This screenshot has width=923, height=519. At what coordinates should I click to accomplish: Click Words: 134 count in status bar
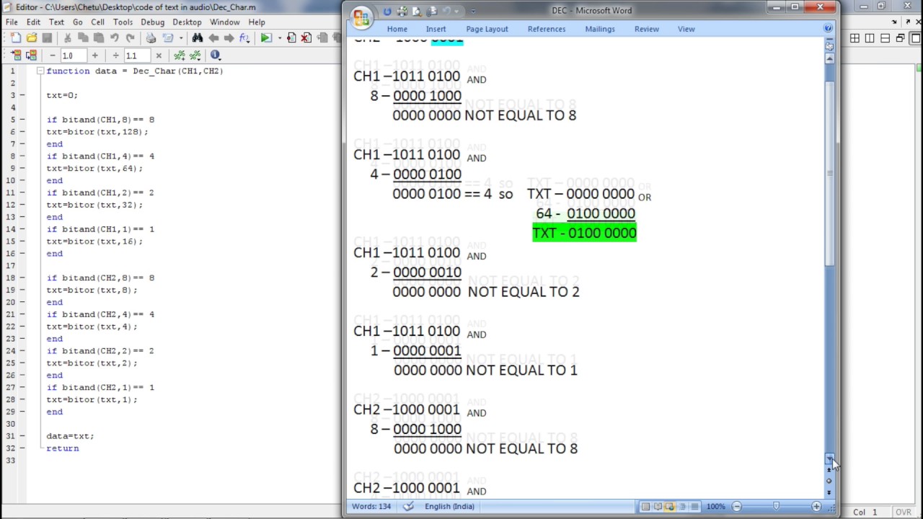(373, 506)
